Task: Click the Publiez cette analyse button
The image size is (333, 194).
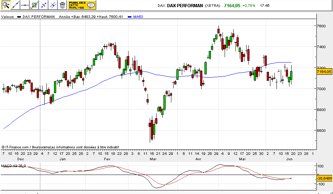Action: [x=82, y=5]
